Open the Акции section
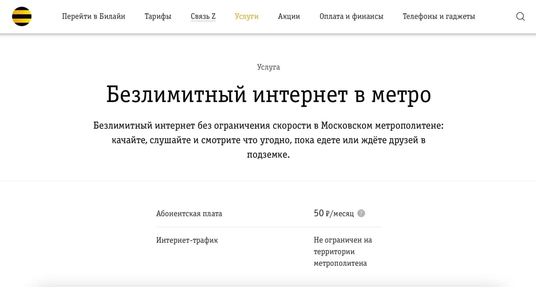 pos(289,16)
